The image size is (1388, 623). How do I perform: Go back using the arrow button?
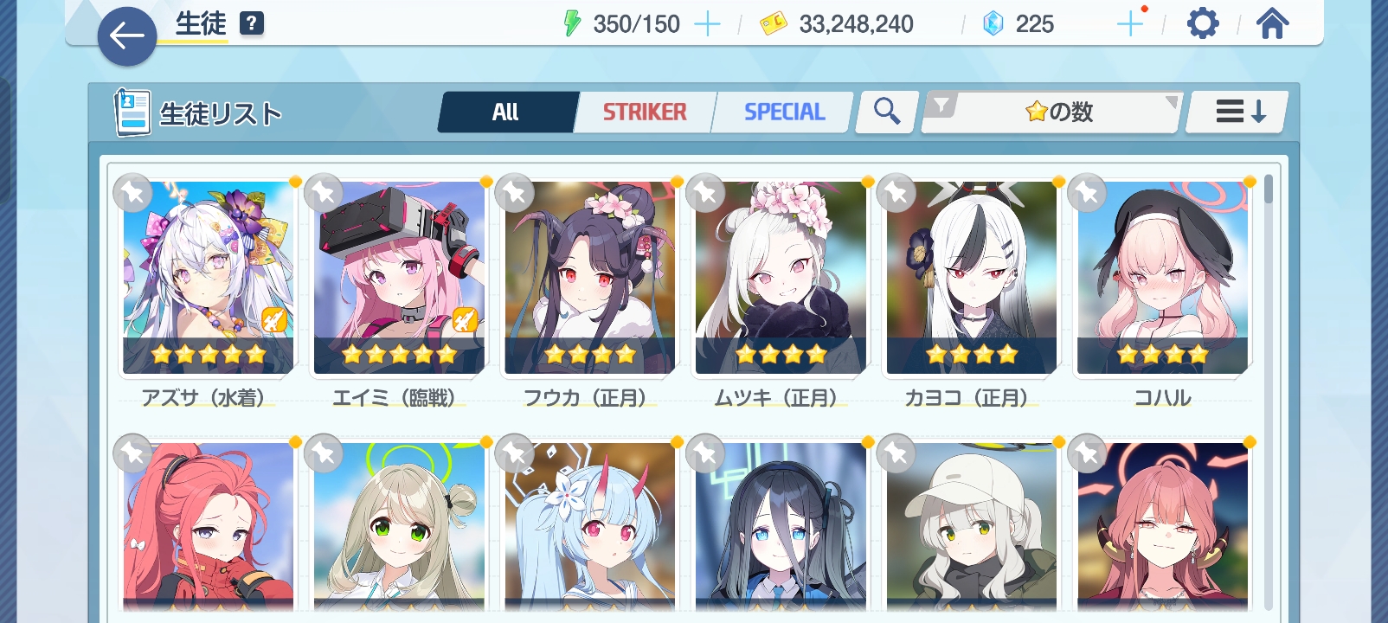point(127,36)
